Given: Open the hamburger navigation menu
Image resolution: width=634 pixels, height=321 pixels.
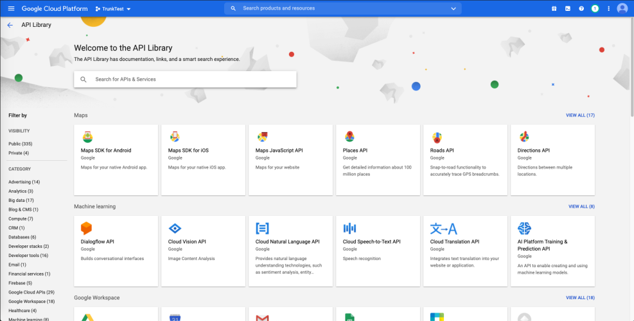Looking at the screenshot, I should coord(12,8).
